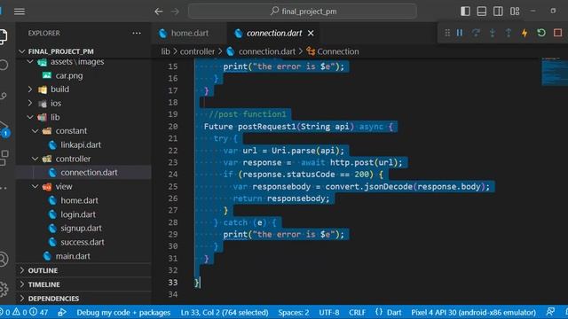The width and height of the screenshot is (568, 319).
Task: Open the Source Control view in the activity bar
Action: tap(3, 96)
